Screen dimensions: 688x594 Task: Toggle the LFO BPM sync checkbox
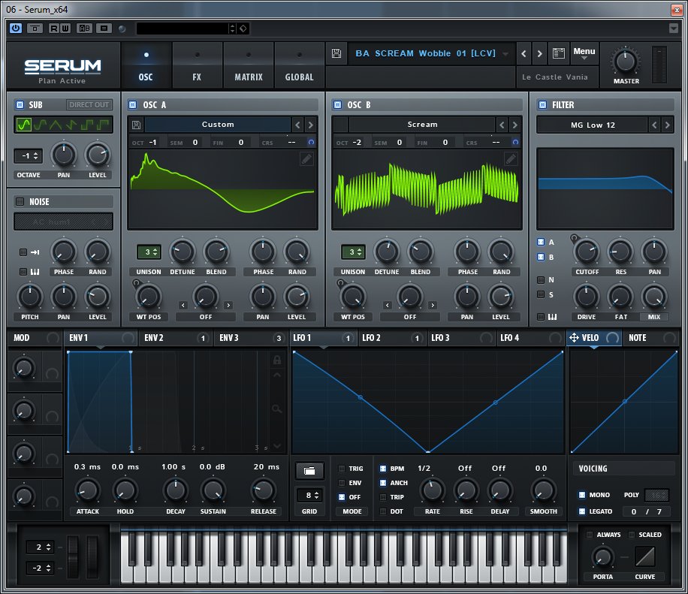(383, 469)
